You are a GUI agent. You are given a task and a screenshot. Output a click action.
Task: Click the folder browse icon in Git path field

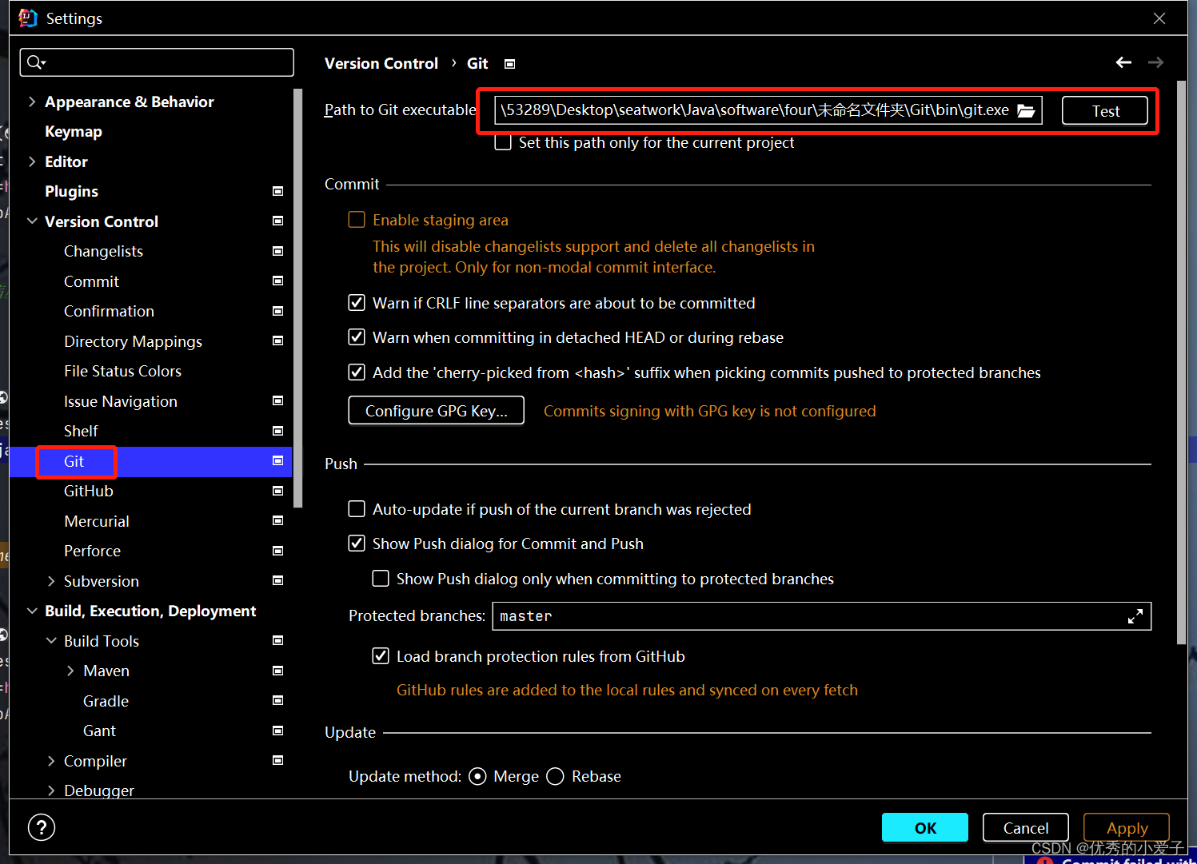point(1026,110)
